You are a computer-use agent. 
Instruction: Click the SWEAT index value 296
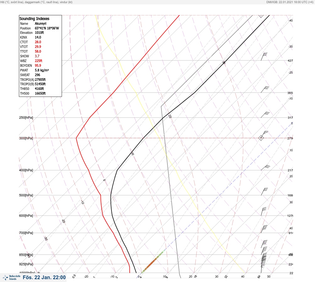(x=37, y=75)
